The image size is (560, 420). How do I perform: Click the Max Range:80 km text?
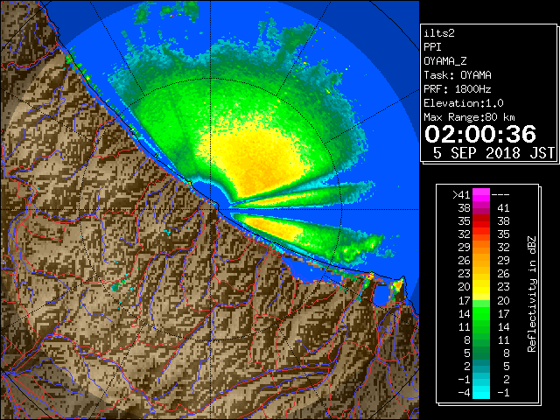(x=469, y=117)
